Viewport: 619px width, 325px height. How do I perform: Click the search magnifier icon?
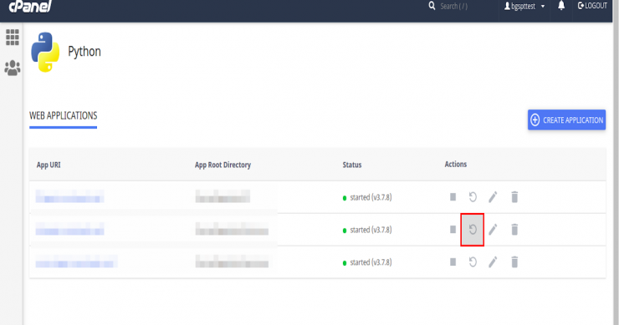432,6
